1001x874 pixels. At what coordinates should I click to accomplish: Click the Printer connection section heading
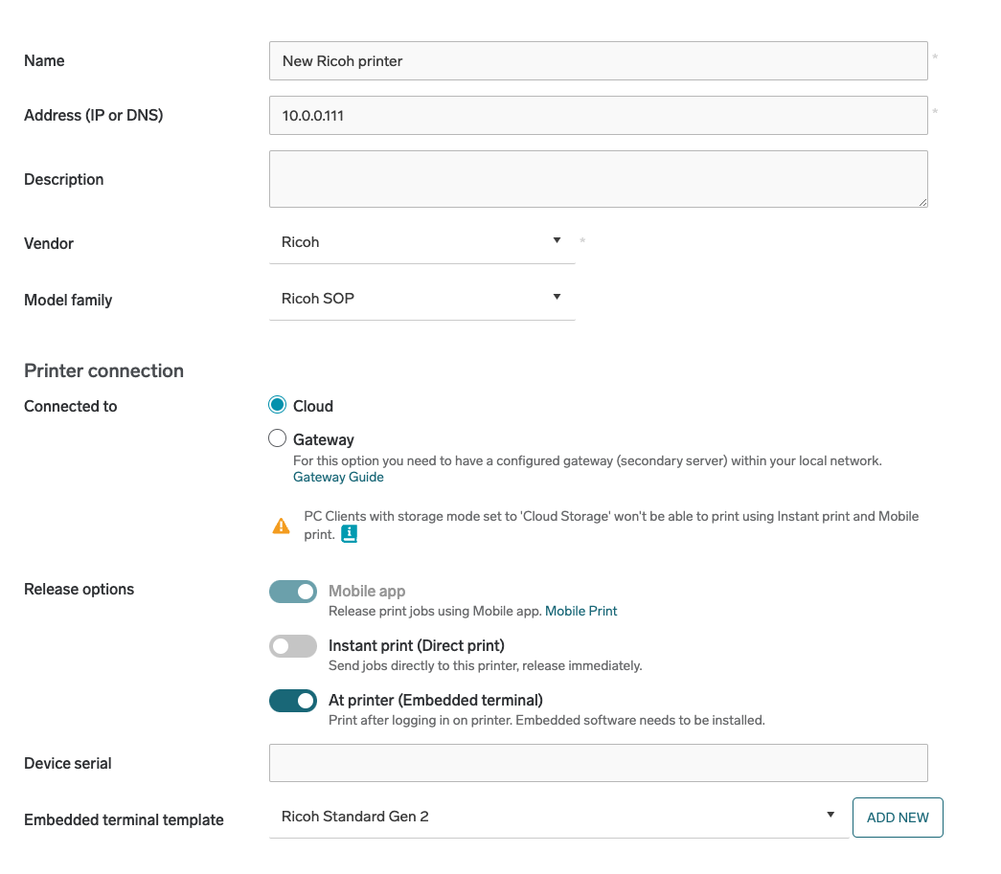pos(103,370)
